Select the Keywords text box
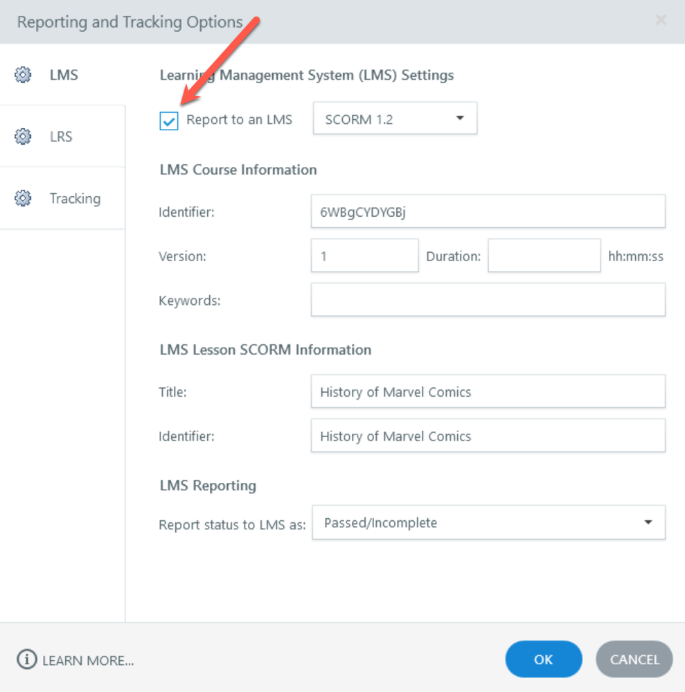Image resolution: width=685 pixels, height=692 pixels. [488, 300]
